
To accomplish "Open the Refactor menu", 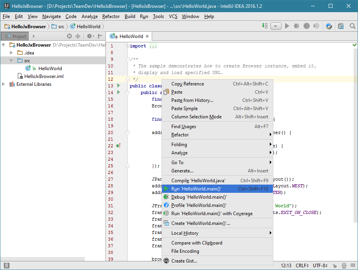I will pyautogui.click(x=111, y=16).
